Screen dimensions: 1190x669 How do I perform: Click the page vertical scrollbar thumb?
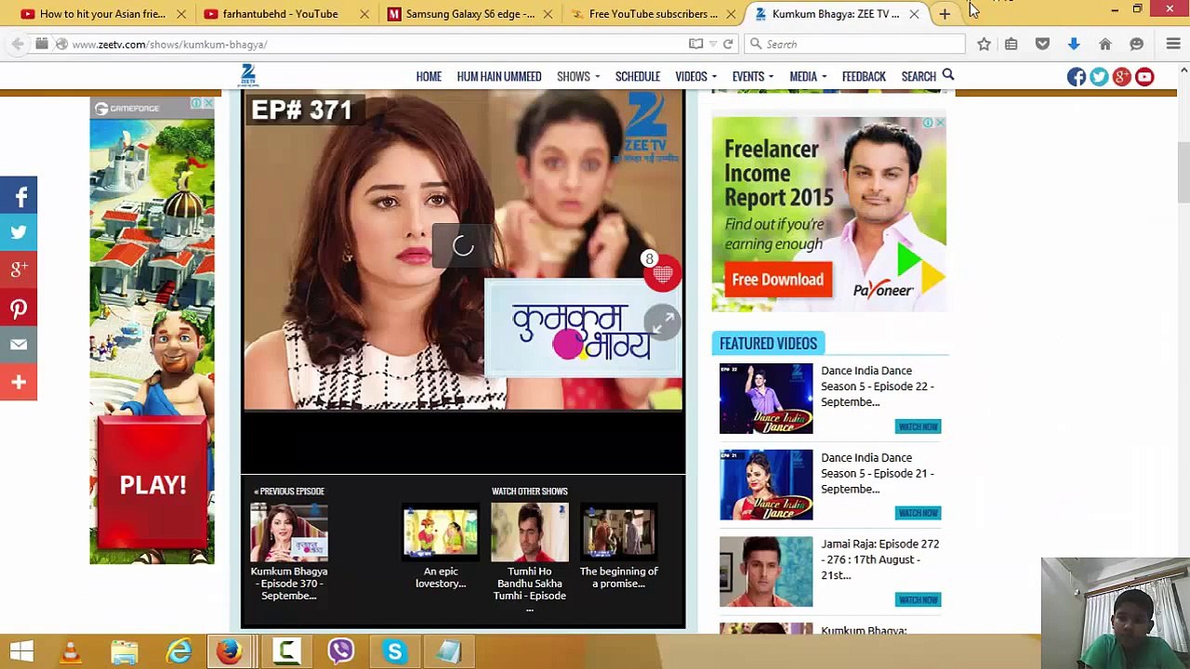click(1183, 172)
